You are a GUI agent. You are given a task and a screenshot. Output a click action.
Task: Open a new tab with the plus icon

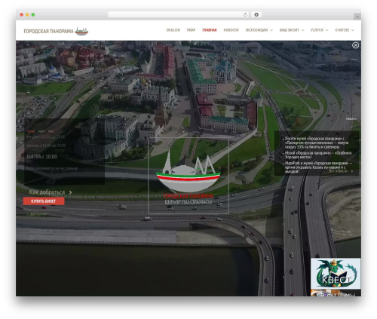pyautogui.click(x=357, y=17)
